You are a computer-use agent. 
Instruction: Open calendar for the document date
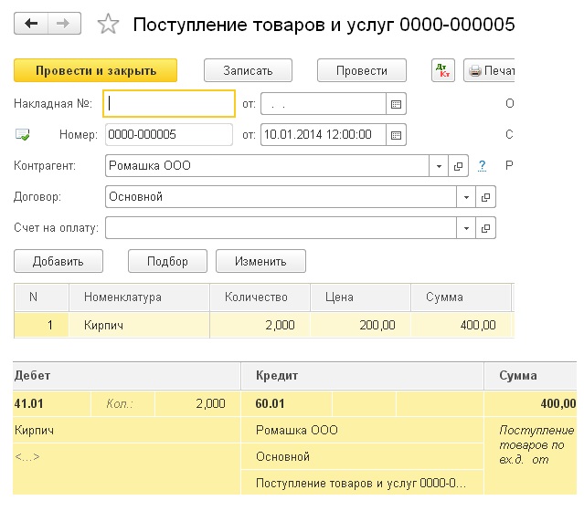click(x=396, y=135)
